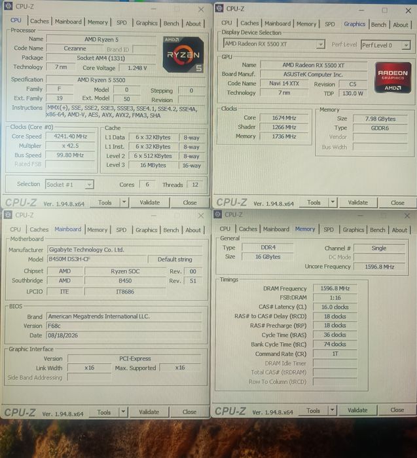Open the Mainboard tab in the CPU window

[x=68, y=22]
